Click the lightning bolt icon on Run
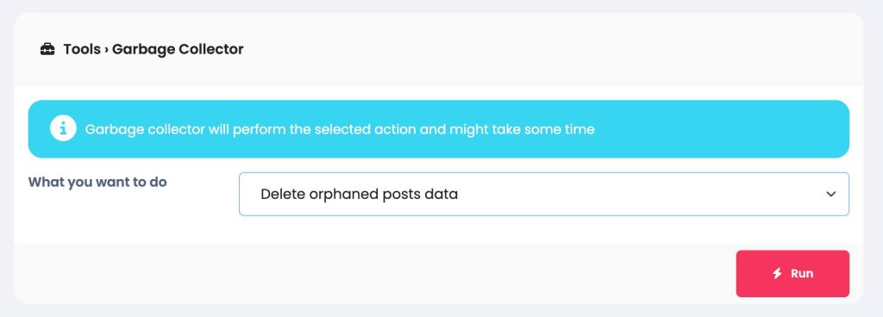This screenshot has width=883, height=317. coord(777,274)
